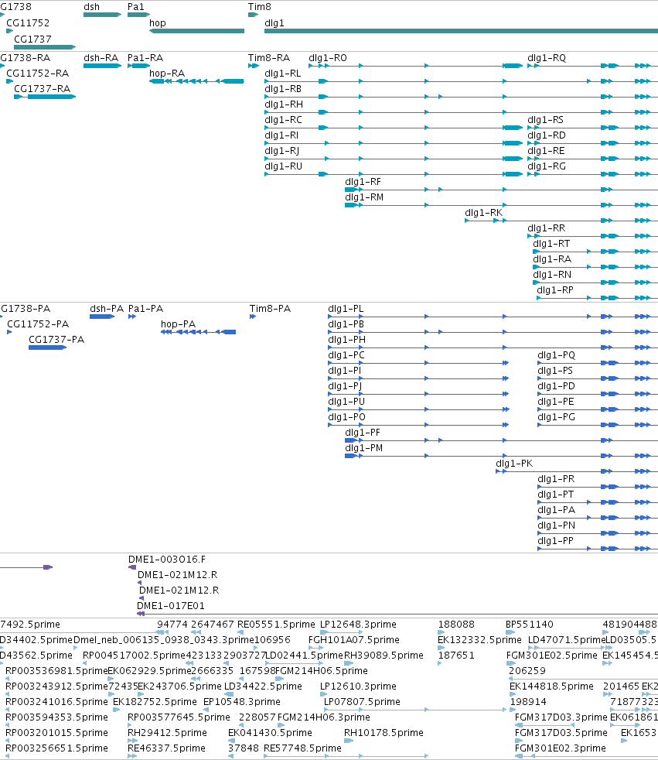Click the long dlg1 gene bar
Screen dimensions: 658x760
pyautogui.click(x=461, y=31)
